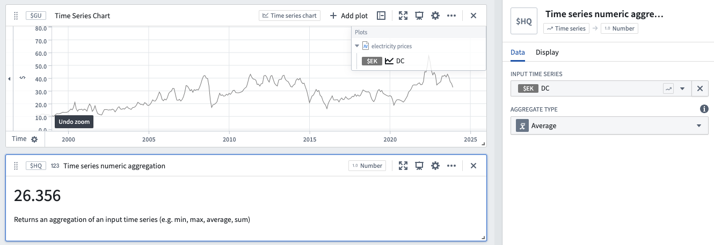Click the 'Undo zoom' tooltip button
Image resolution: width=714 pixels, height=245 pixels.
tap(74, 122)
